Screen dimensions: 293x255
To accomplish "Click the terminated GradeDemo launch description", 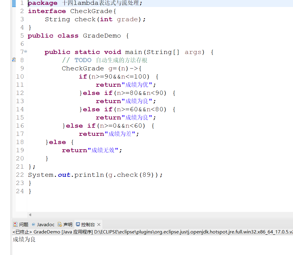I will click(153, 232).
